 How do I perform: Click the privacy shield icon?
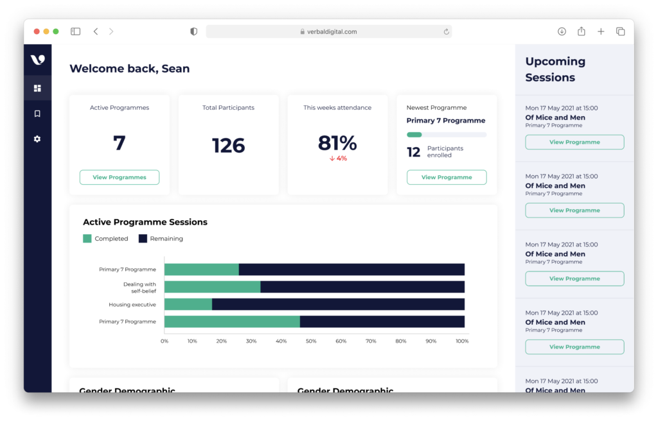(x=193, y=31)
